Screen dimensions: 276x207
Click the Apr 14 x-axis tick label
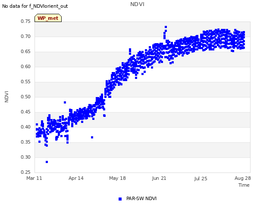click(76, 178)
